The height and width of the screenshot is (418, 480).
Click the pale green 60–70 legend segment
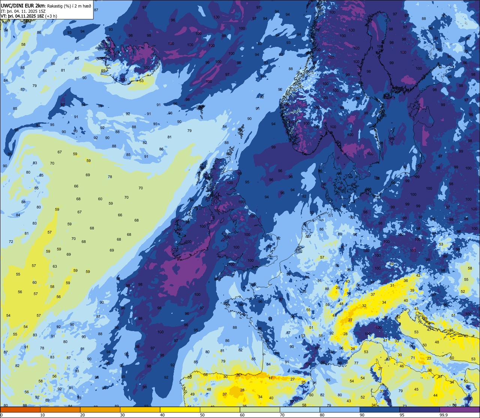260,409
